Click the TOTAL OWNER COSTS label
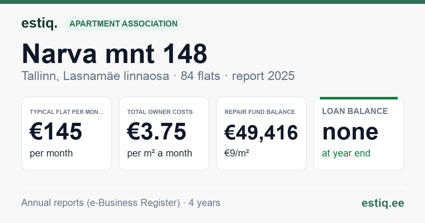The width and height of the screenshot is (425, 223). point(160,112)
